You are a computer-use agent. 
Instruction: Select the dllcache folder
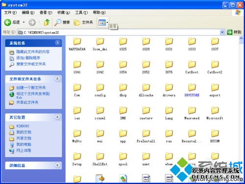(146, 90)
